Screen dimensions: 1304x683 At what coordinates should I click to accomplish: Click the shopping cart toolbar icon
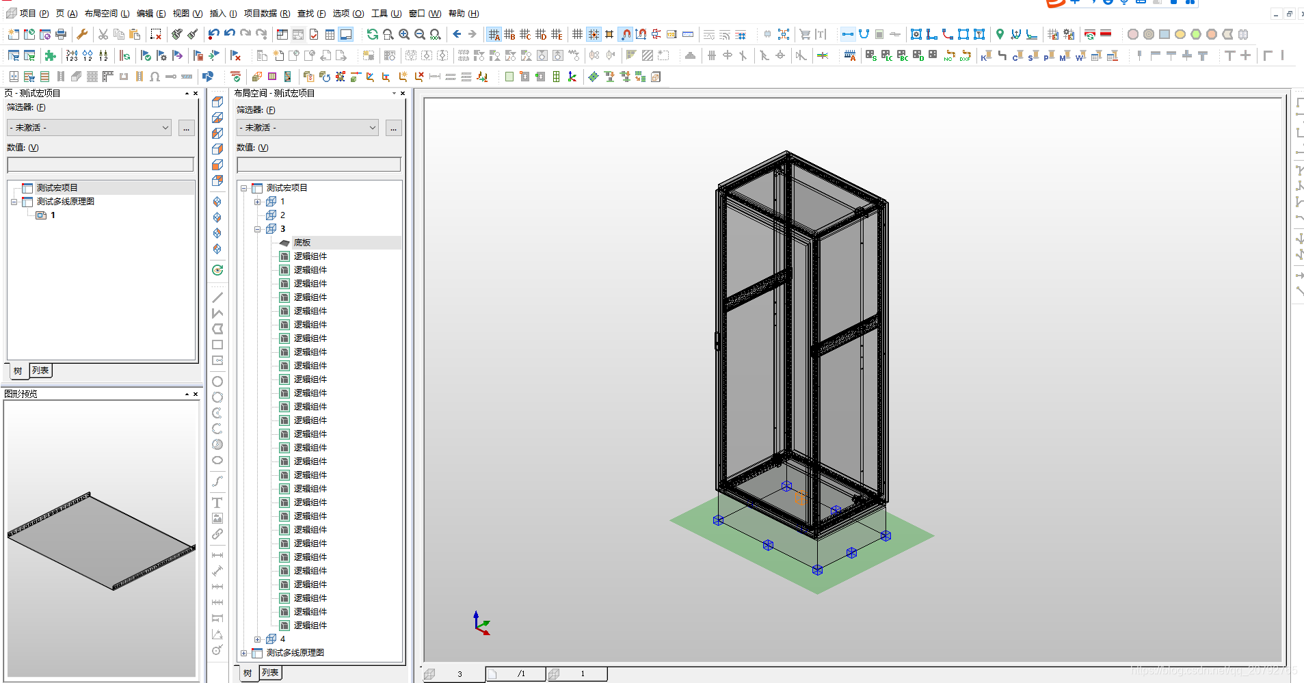pos(805,34)
